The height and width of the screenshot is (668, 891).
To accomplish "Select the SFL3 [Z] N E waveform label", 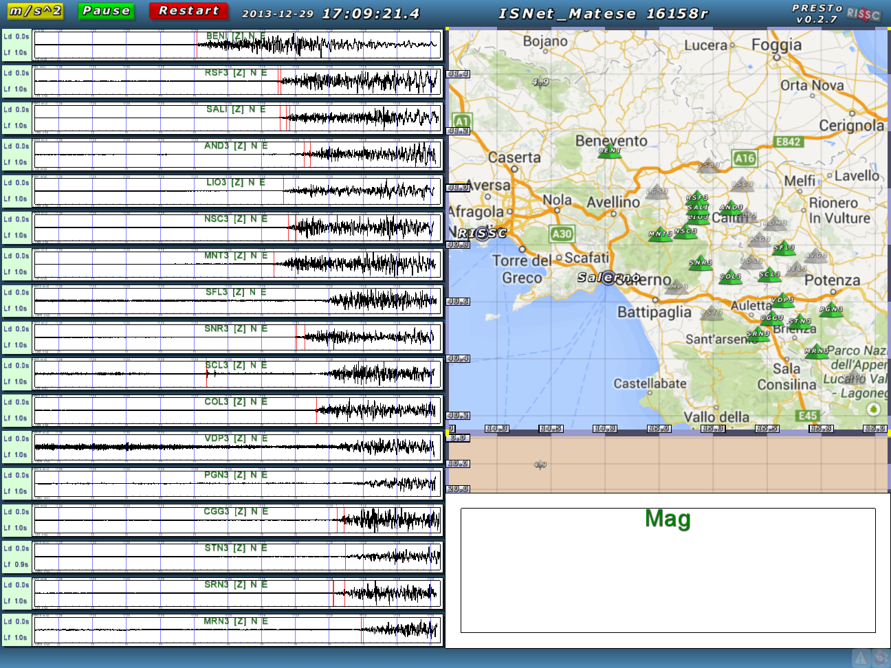I will pyautogui.click(x=236, y=292).
